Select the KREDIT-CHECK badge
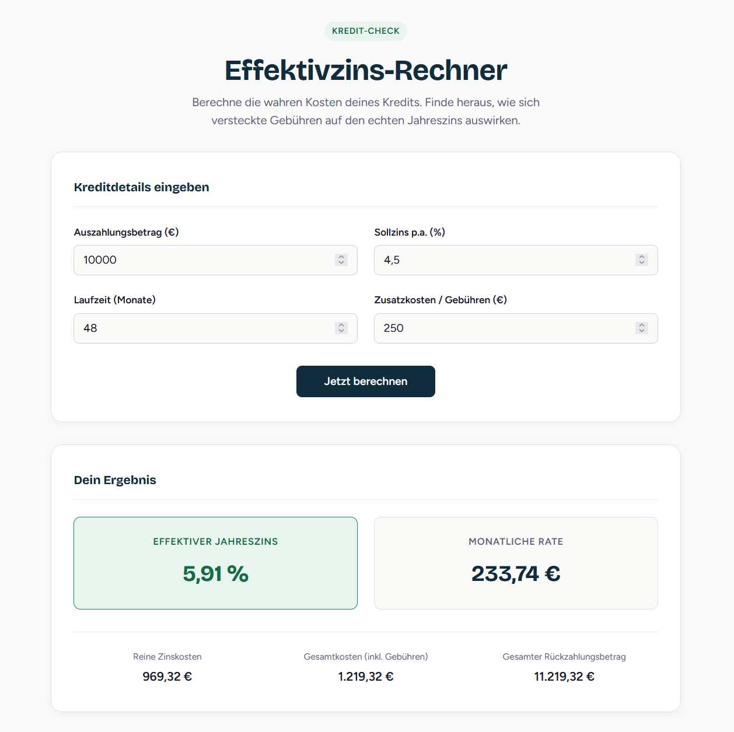The width and height of the screenshot is (734, 732). pos(366,31)
